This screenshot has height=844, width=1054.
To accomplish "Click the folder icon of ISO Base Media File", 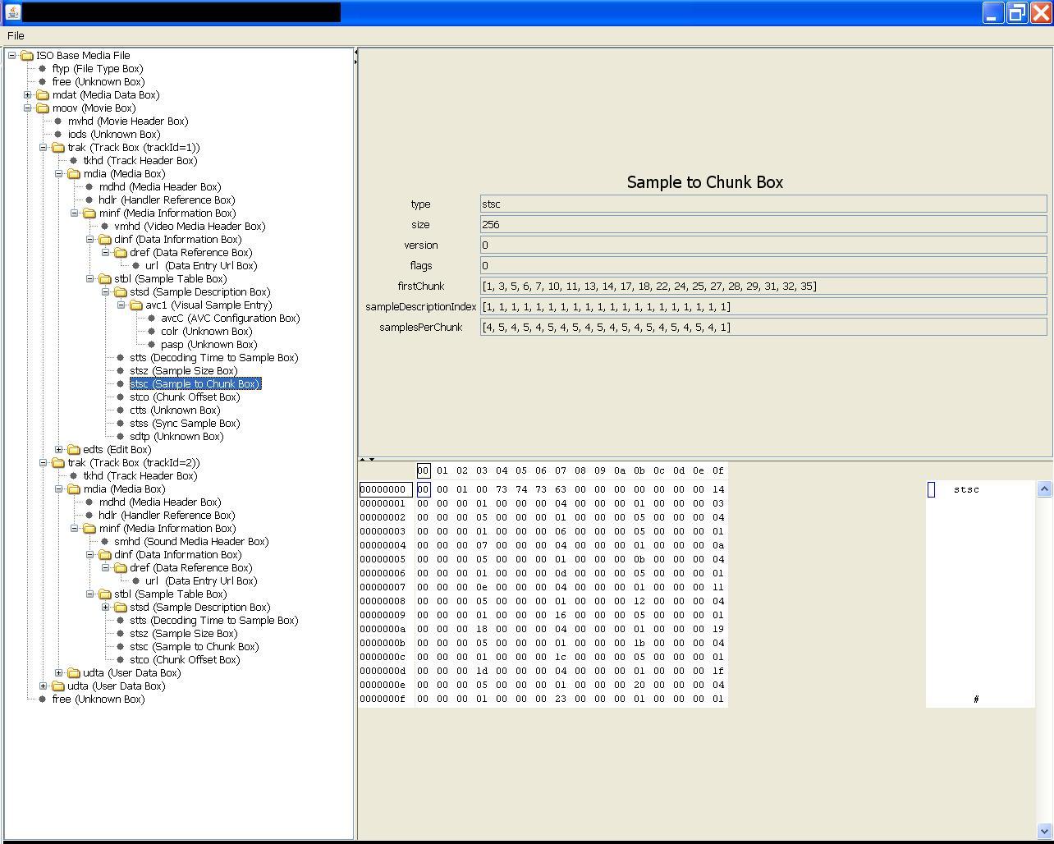I will pyautogui.click(x=27, y=55).
